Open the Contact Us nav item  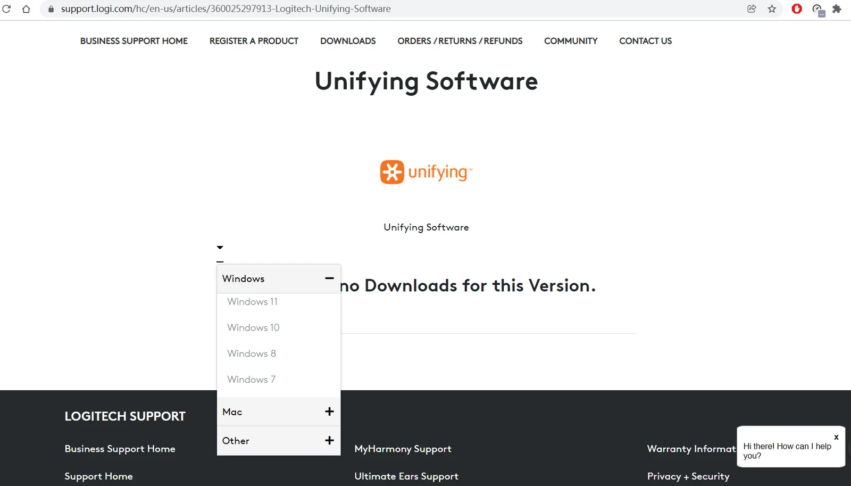(645, 41)
